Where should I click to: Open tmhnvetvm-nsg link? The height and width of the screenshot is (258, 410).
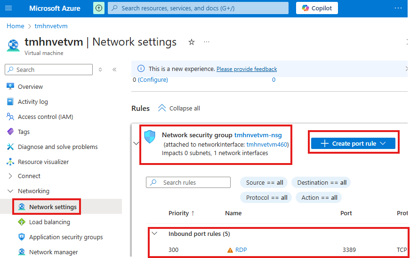click(x=258, y=135)
